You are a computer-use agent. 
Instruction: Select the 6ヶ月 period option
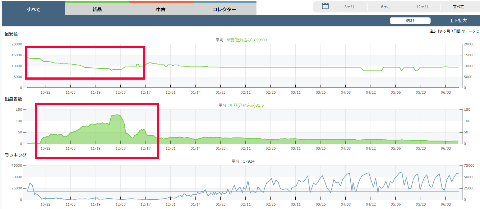(385, 7)
